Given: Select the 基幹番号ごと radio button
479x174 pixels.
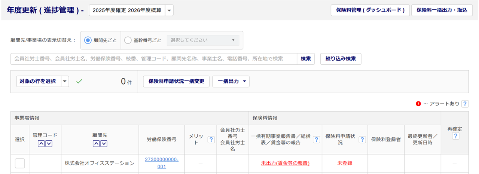Looking at the screenshot, I should (x=128, y=40).
